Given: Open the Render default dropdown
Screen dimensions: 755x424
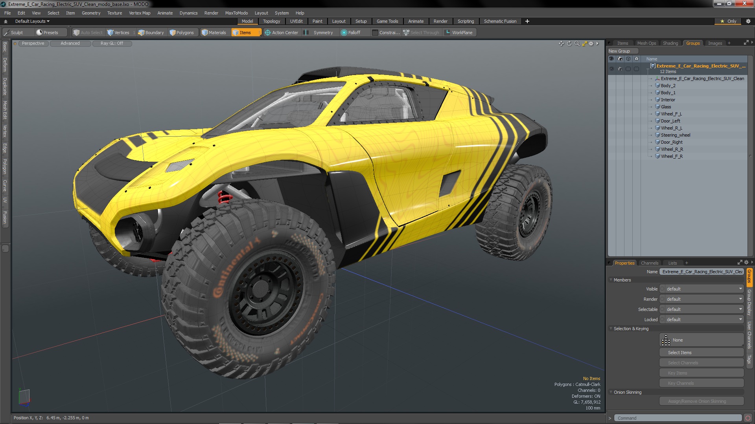Looking at the screenshot, I should coord(702,299).
